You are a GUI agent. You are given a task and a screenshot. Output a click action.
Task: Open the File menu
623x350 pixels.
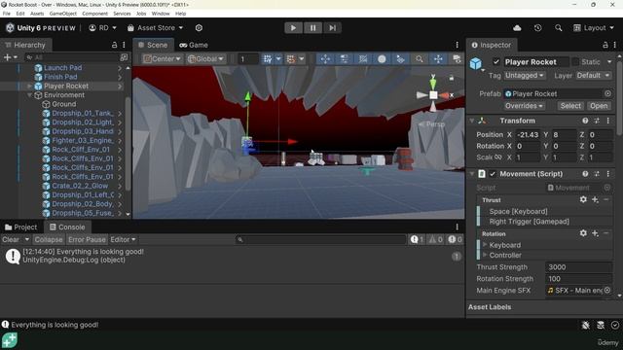click(7, 14)
